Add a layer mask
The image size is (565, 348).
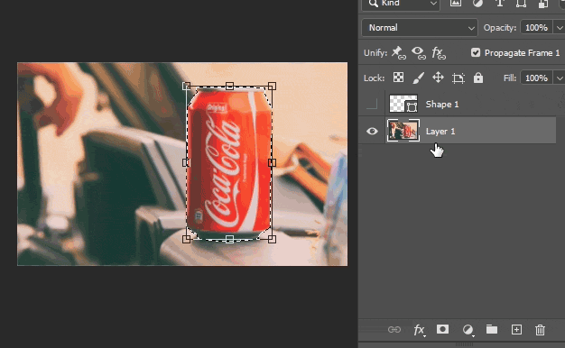[x=442, y=329]
